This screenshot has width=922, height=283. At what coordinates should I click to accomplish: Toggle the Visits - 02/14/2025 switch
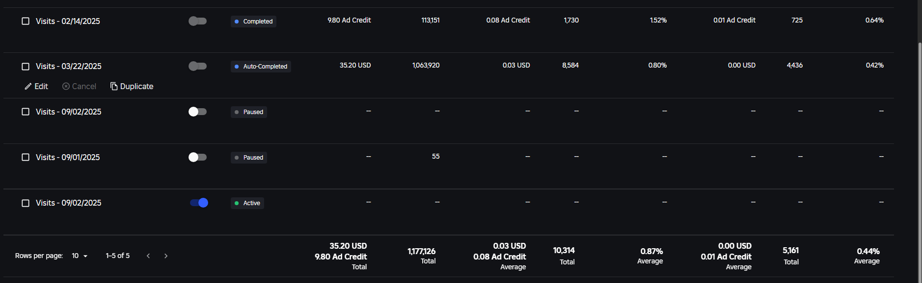197,21
